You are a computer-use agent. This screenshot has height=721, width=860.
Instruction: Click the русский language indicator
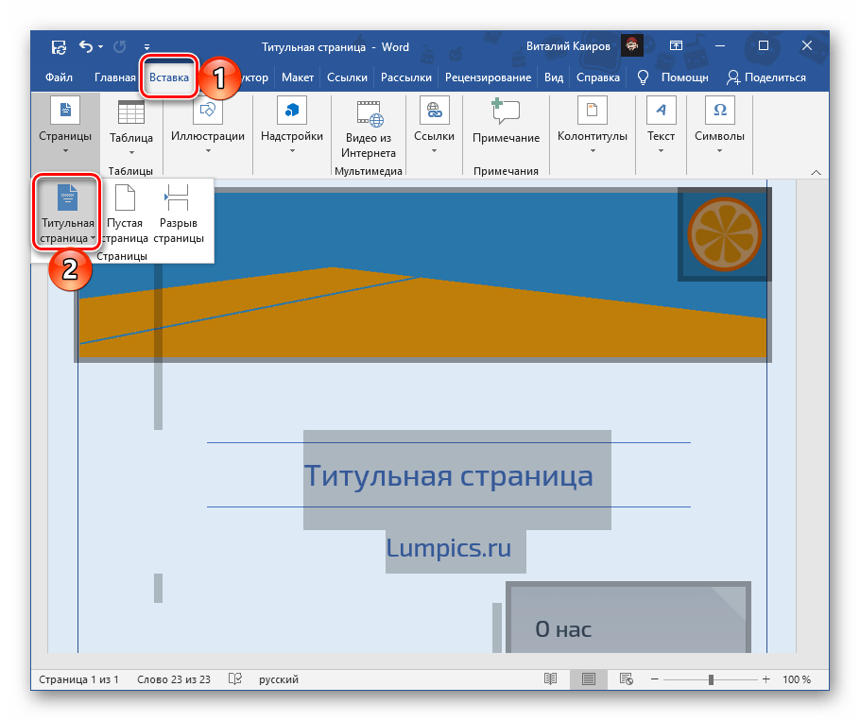[x=279, y=679]
